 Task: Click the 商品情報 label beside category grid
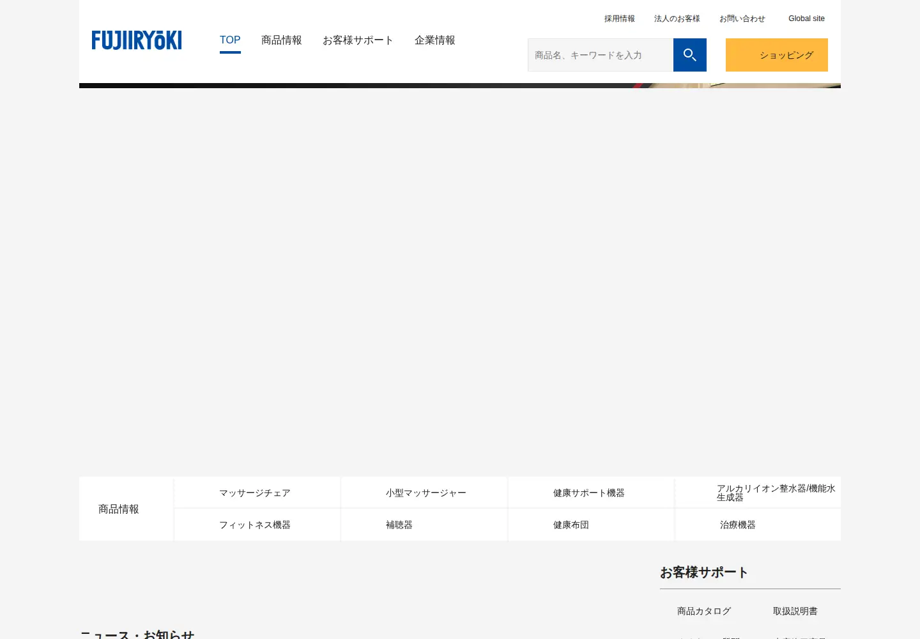[x=119, y=509]
